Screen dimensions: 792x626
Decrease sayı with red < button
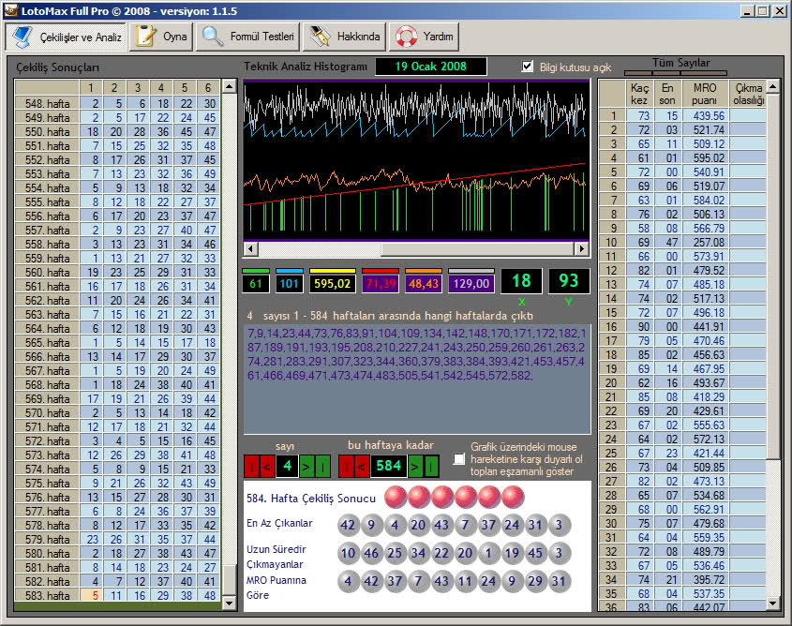[x=267, y=467]
